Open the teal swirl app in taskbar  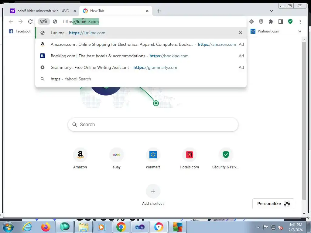(x=65, y=227)
